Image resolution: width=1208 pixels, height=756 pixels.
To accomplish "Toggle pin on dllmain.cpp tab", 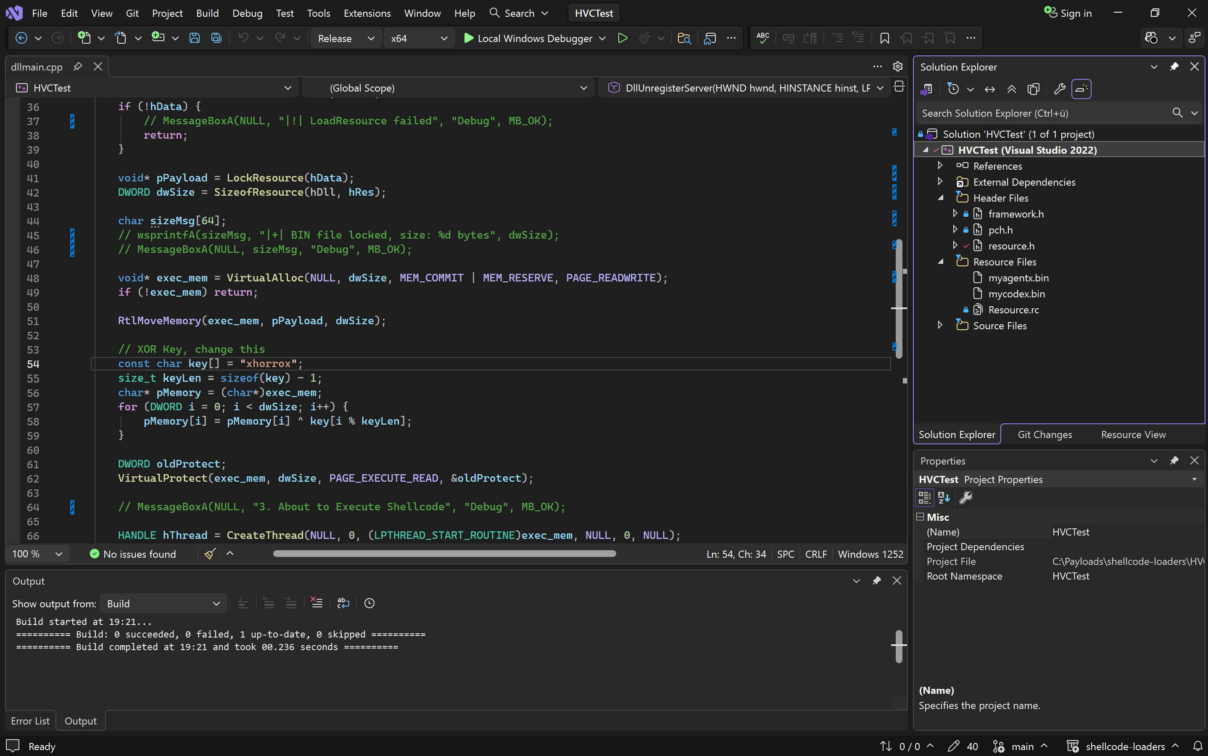I will 78,66.
